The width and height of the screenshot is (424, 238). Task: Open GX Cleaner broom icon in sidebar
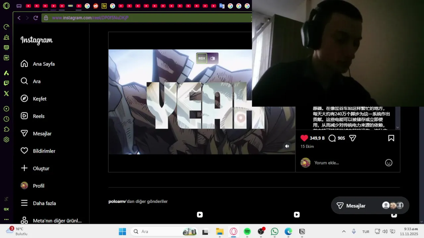point(6,37)
